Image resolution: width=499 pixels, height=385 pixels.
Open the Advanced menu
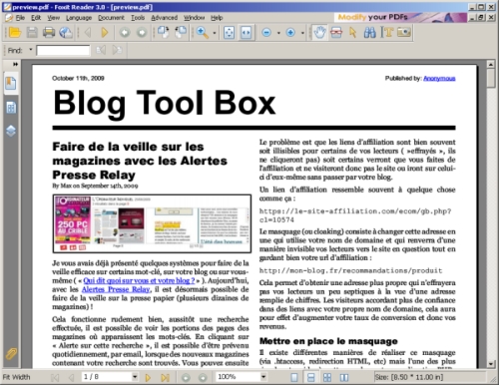(164, 18)
